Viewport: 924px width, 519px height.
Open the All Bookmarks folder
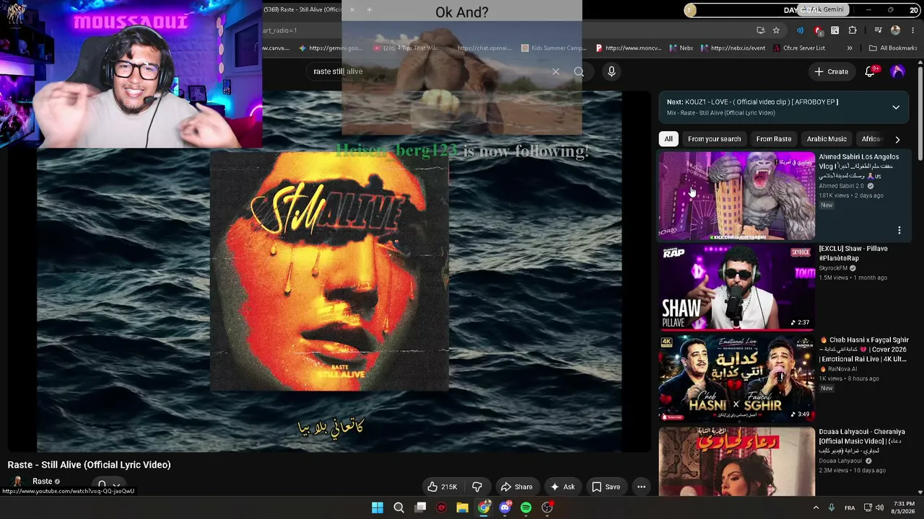(x=893, y=48)
